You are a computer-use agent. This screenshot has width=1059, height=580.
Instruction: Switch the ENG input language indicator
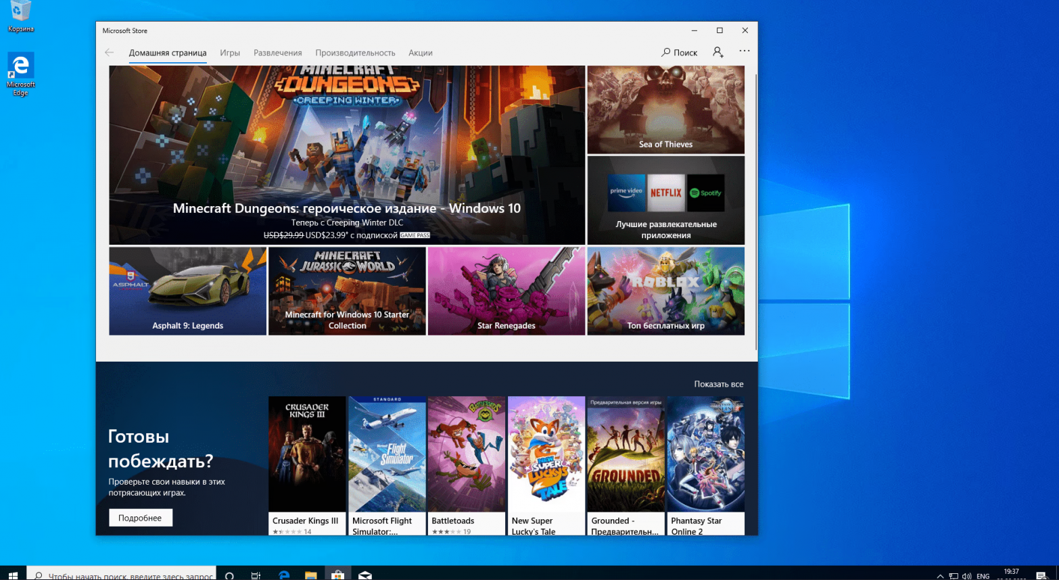point(983,576)
